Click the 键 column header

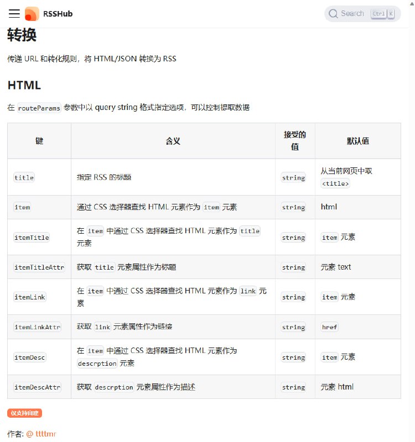coord(39,141)
